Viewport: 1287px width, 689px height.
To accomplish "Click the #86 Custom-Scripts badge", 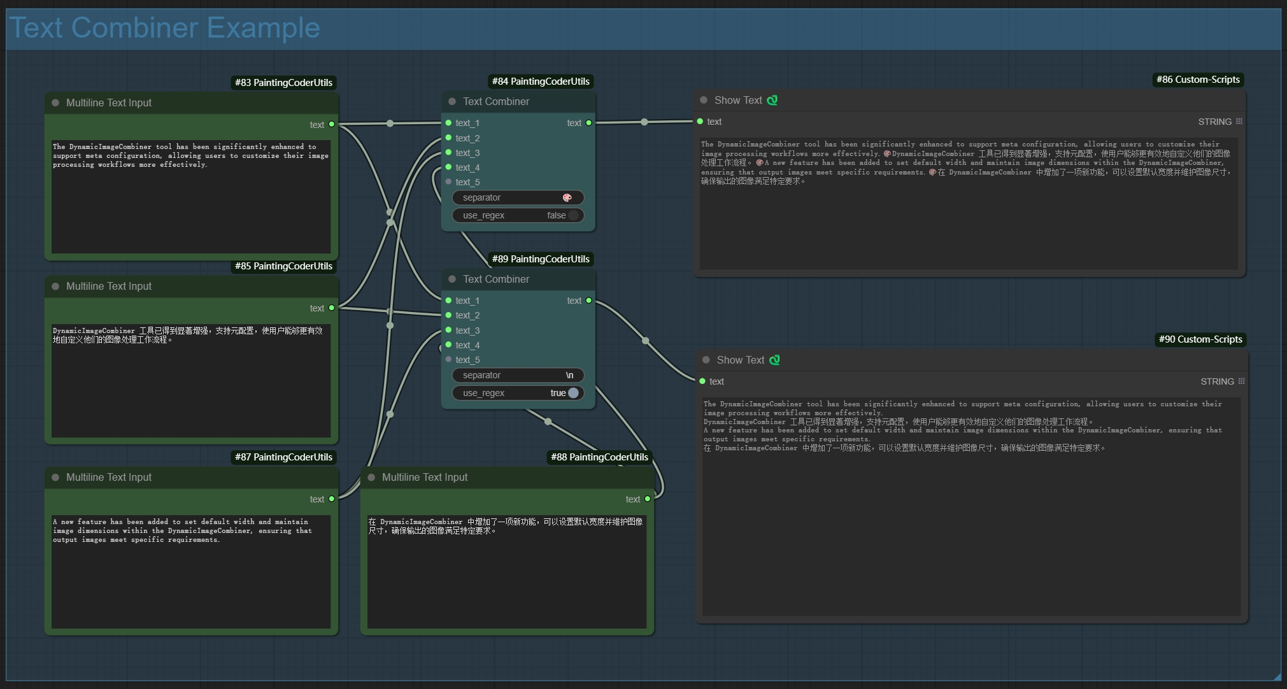I will click(1198, 80).
